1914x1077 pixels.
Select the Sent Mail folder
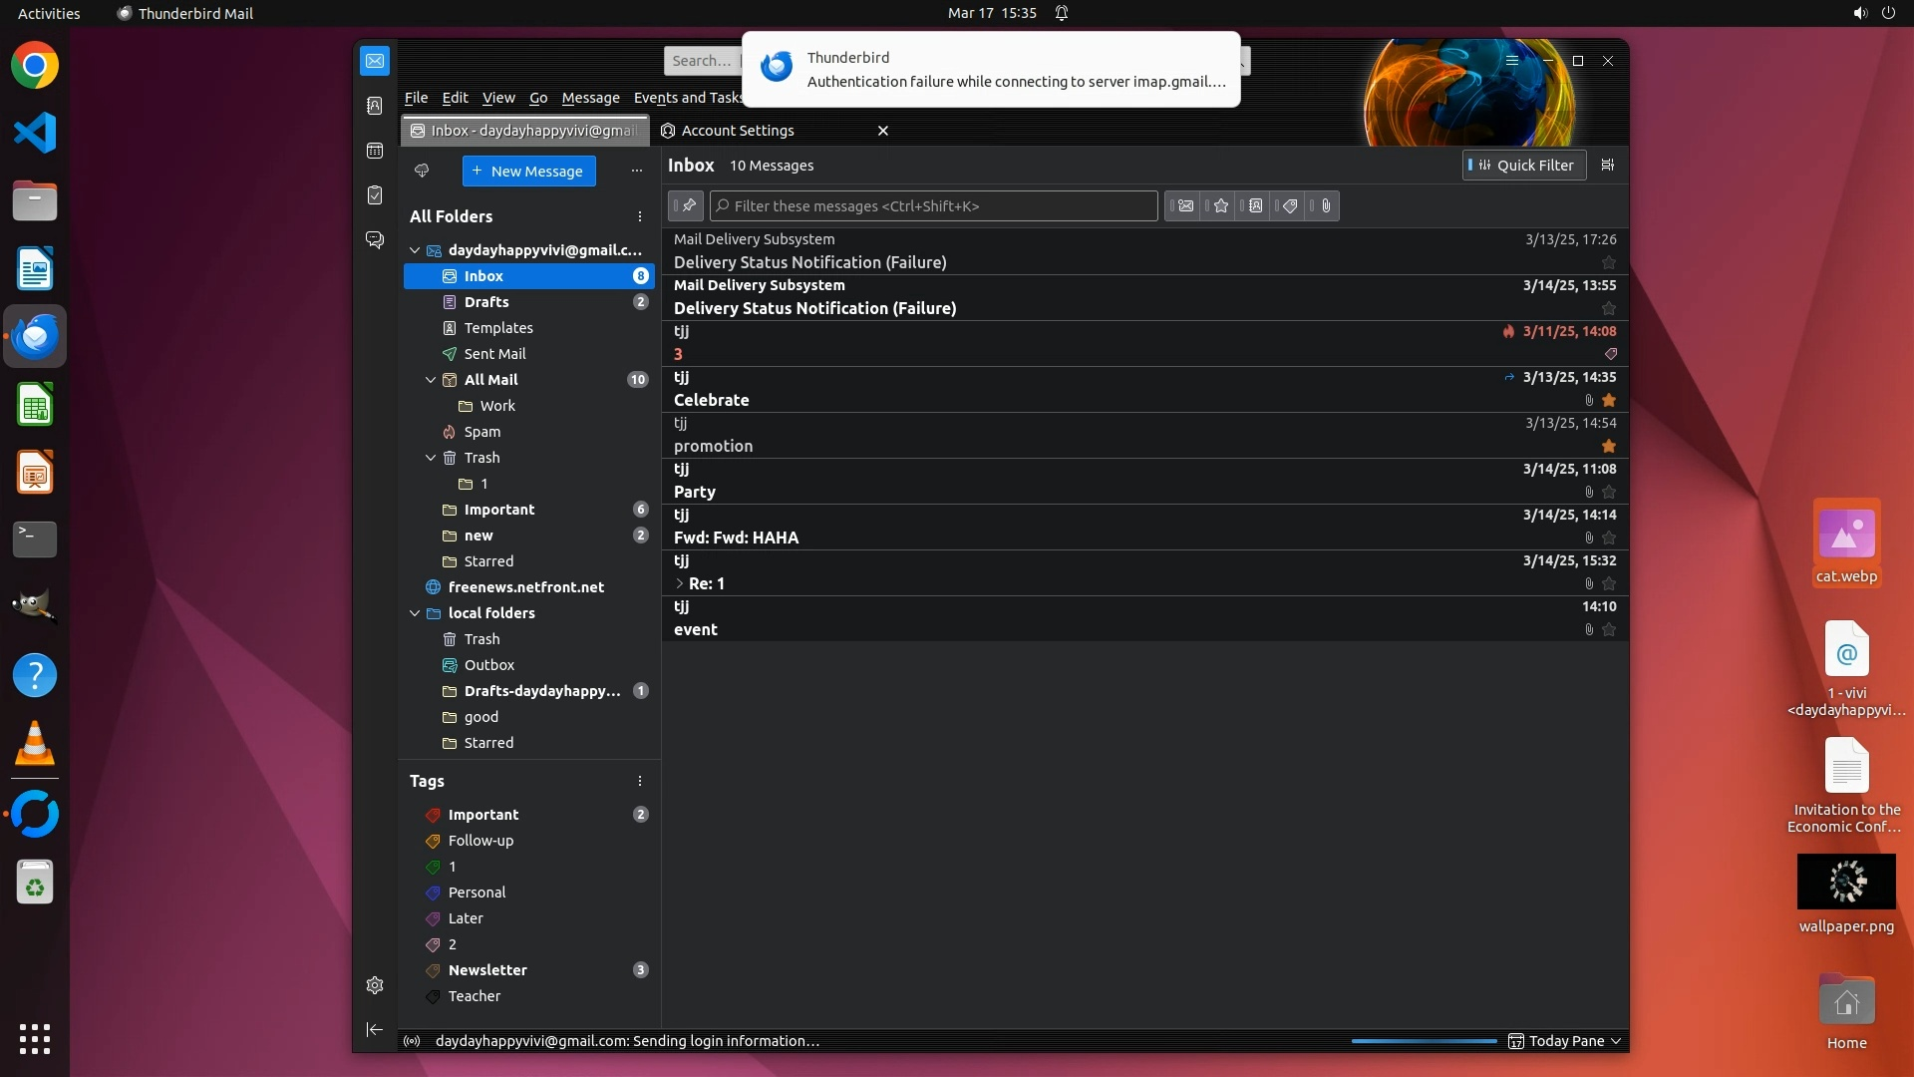coord(494,354)
